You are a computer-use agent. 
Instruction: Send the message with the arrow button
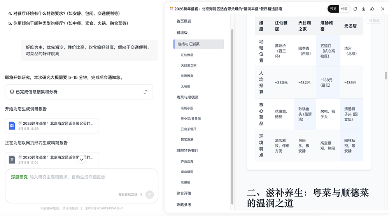coord(150,195)
